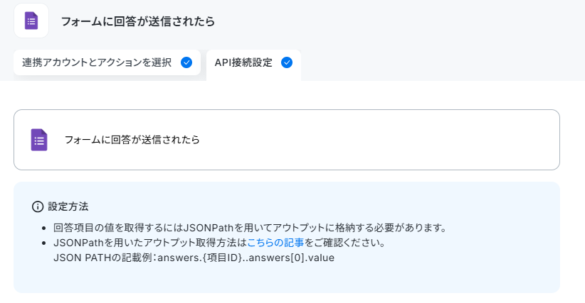Click empty space inside the outlined trigger card
This screenshot has height=303, width=585.
click(x=373, y=140)
